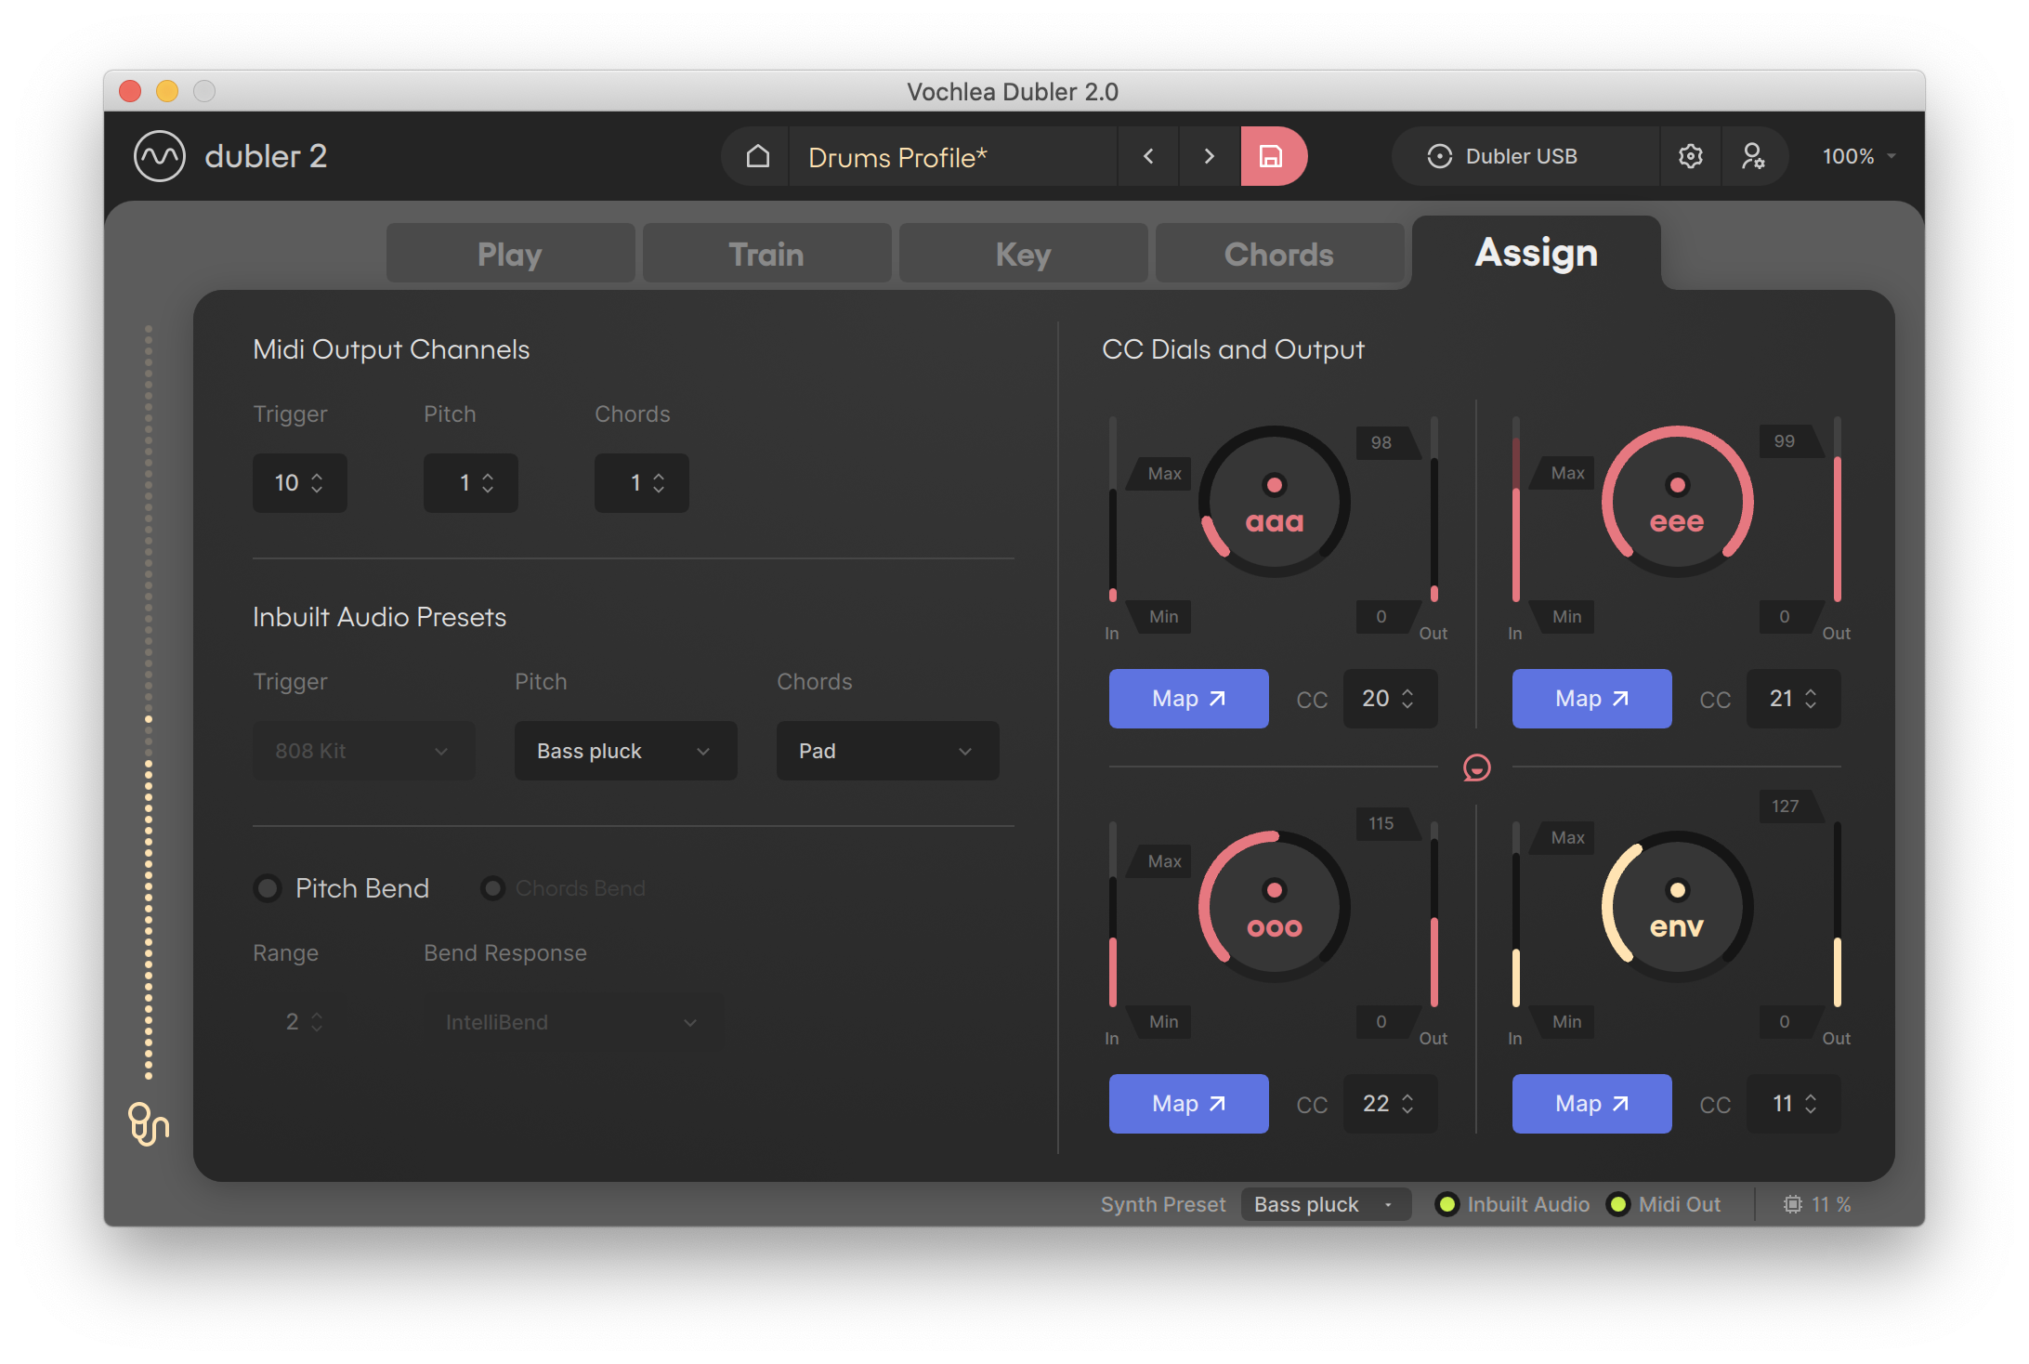Viewport: 2029px width, 1364px height.
Task: Open the IntelliBend response dropdown
Action: 572,1022
